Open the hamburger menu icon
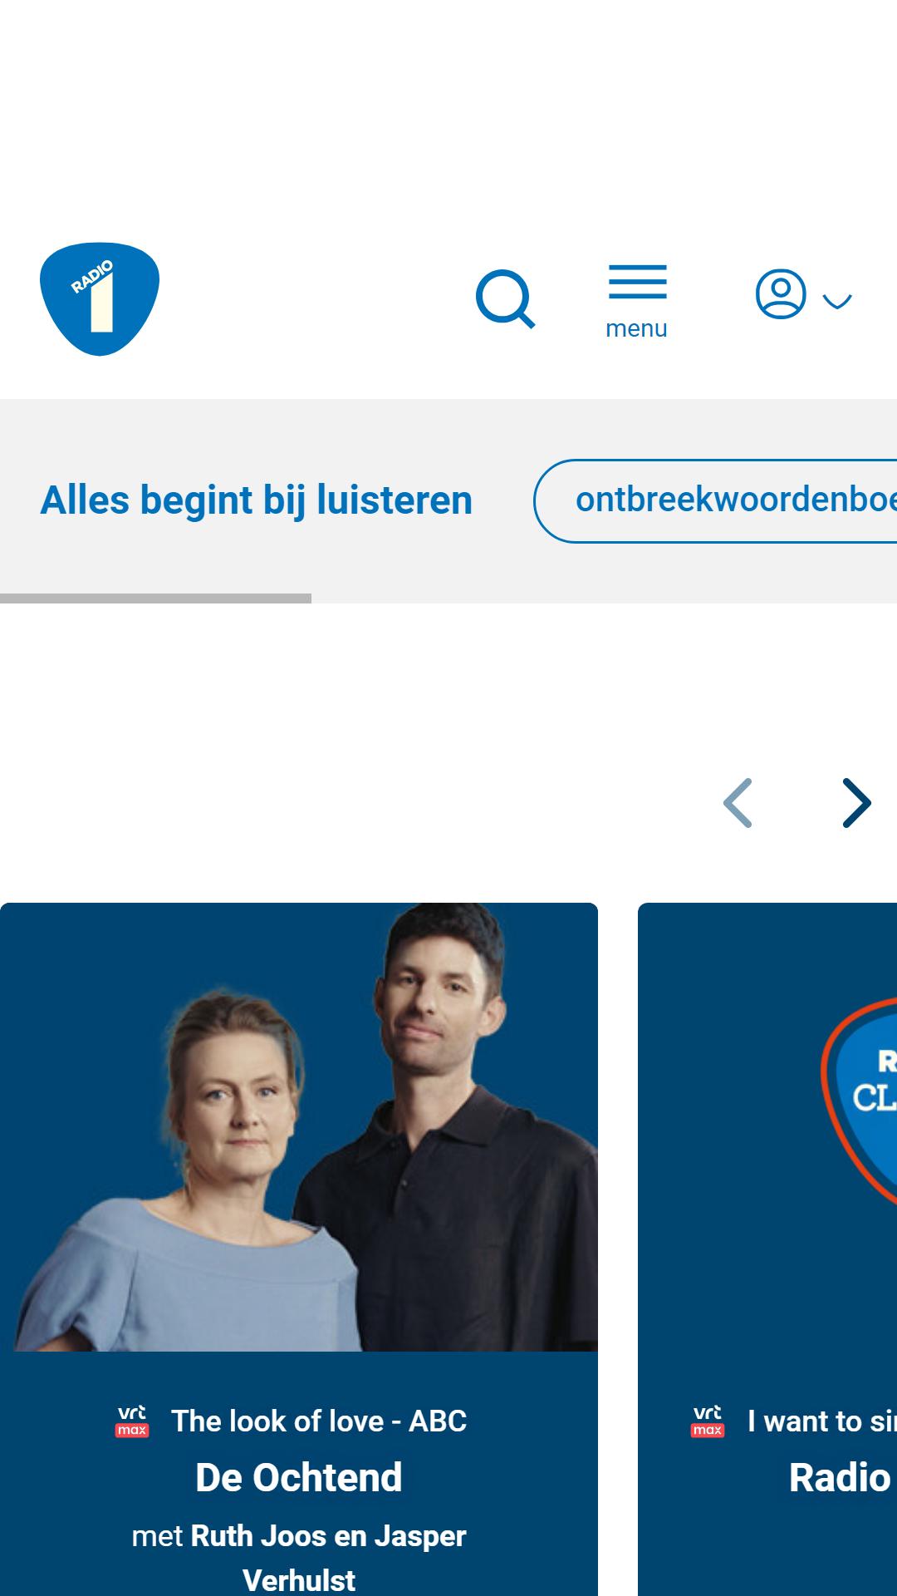 click(x=637, y=282)
